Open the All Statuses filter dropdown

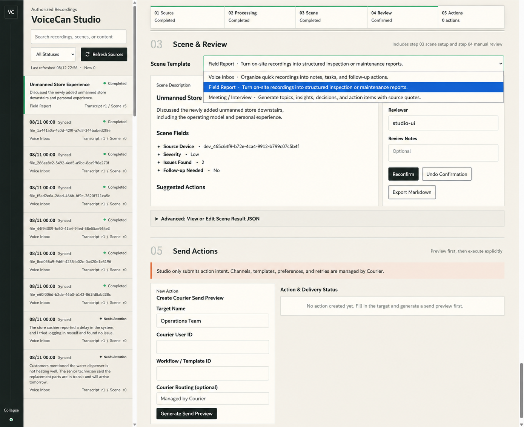[53, 54]
